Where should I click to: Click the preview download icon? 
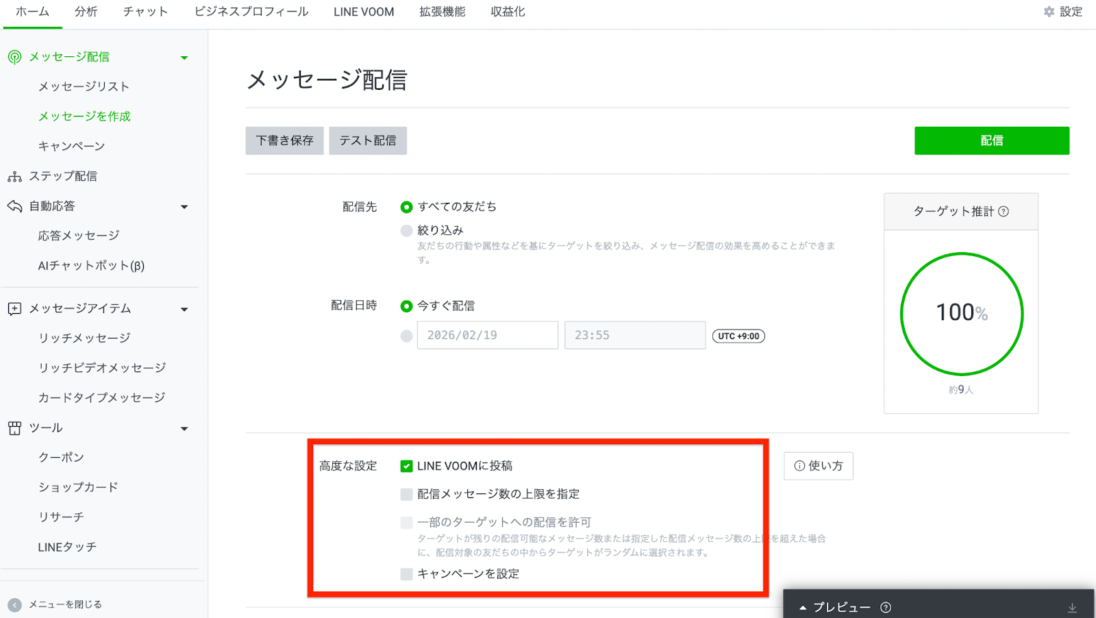1072,608
